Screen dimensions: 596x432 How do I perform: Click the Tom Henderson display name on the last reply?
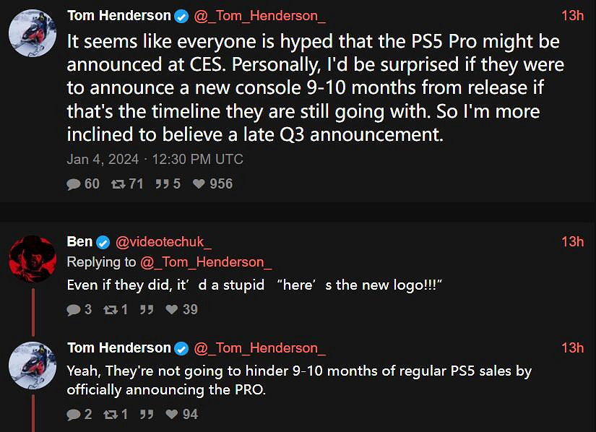click(118, 348)
